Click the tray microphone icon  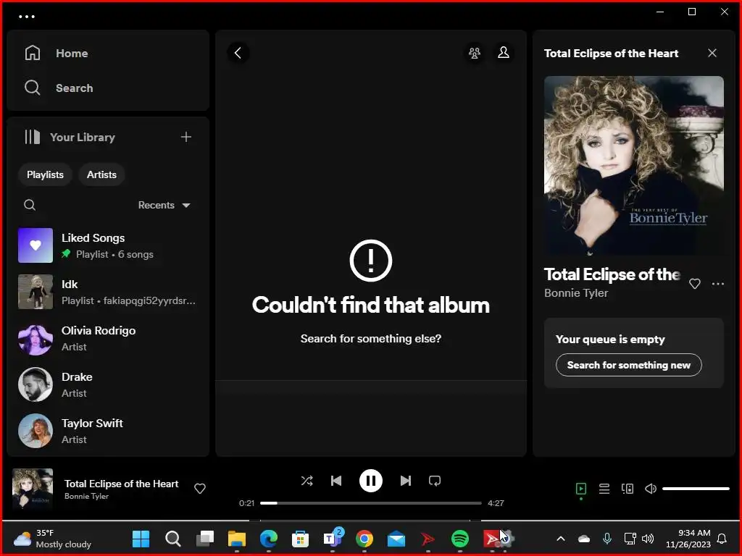pos(607,539)
